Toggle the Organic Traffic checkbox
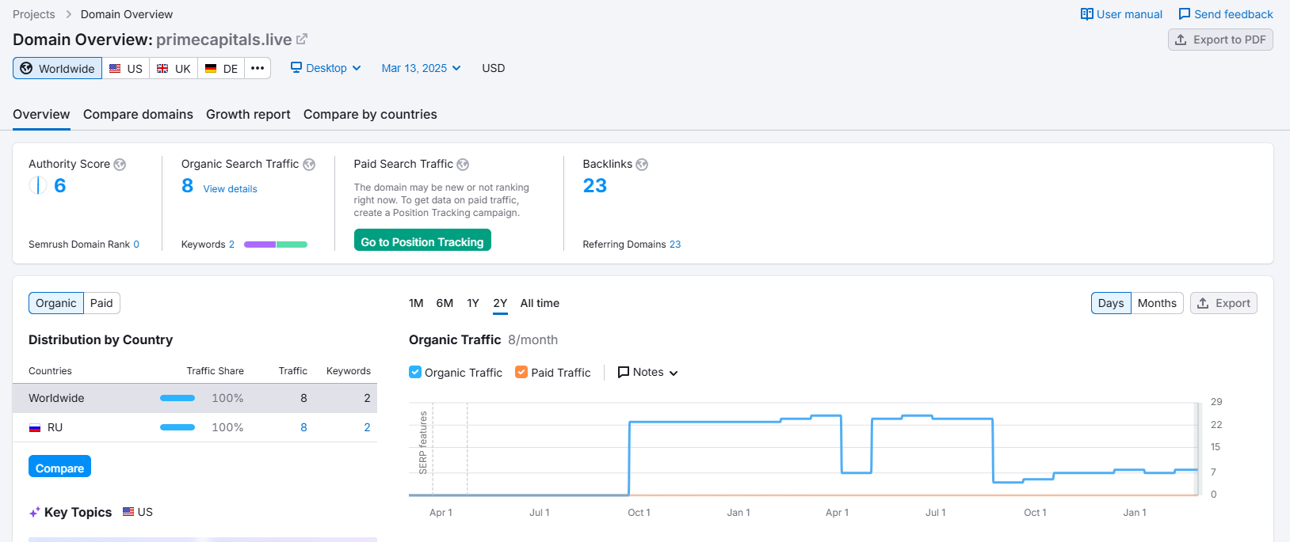The height and width of the screenshot is (542, 1290). click(x=415, y=372)
